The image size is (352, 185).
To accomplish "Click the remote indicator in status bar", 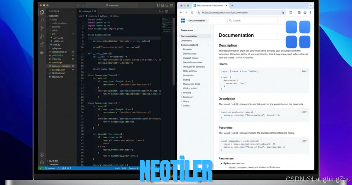I will tap(41, 168).
